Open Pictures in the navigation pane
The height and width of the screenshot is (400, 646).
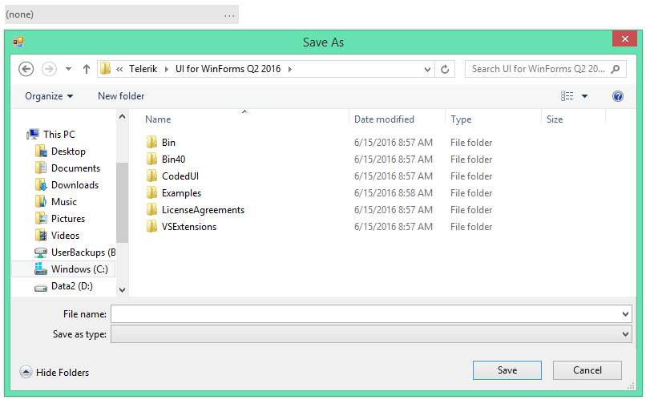(x=68, y=219)
